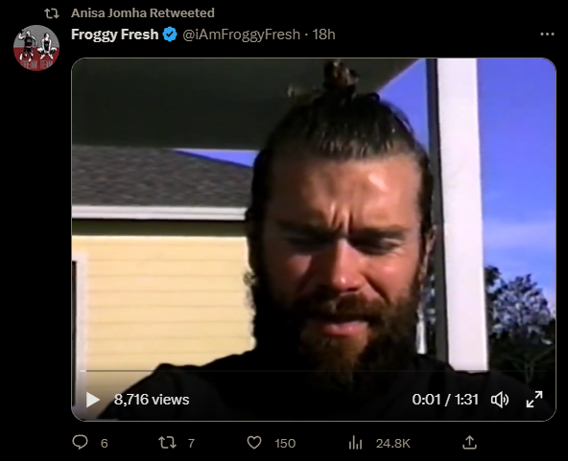Seek along the video progress bar
Viewport: 568px width, 461px height.
(x=314, y=371)
